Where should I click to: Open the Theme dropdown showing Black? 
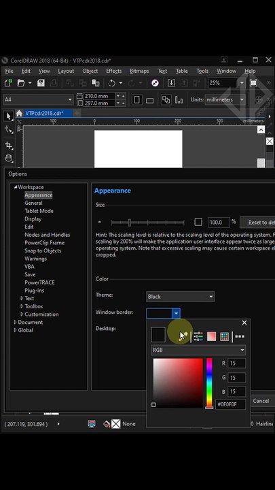pos(180,297)
